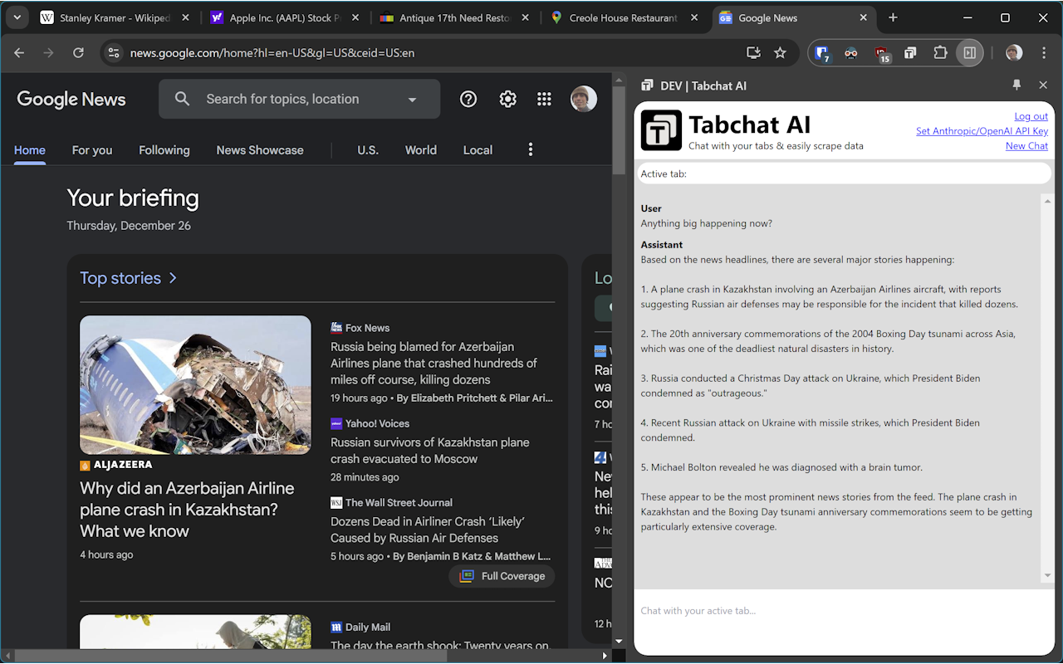
Task: Click chat scrollbar up arrow
Action: pyautogui.click(x=1047, y=200)
